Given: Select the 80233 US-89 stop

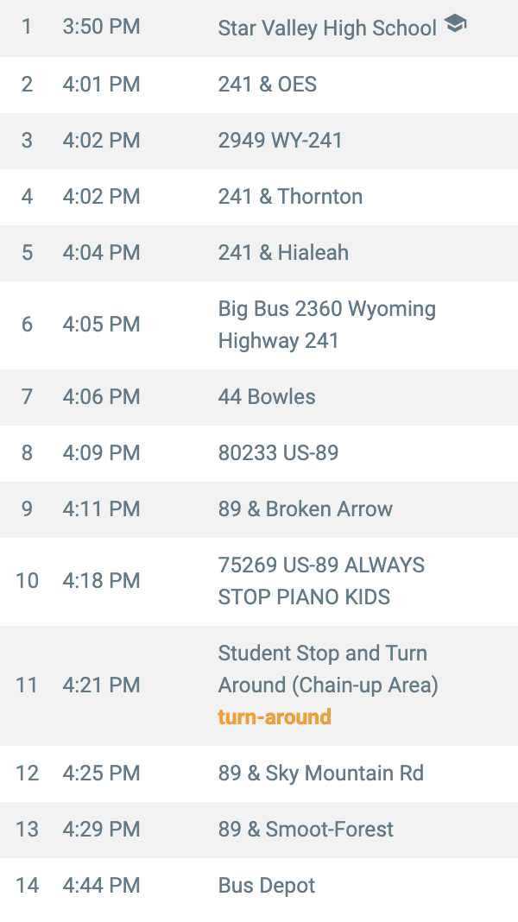Looking at the screenshot, I should [278, 453].
